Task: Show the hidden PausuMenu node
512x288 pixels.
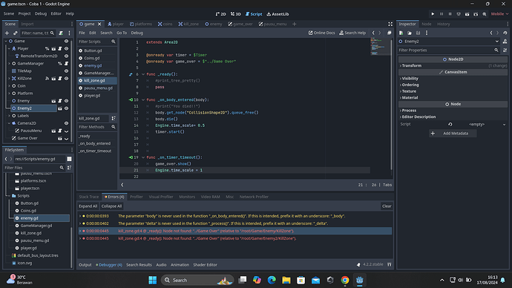Action: click(66, 131)
